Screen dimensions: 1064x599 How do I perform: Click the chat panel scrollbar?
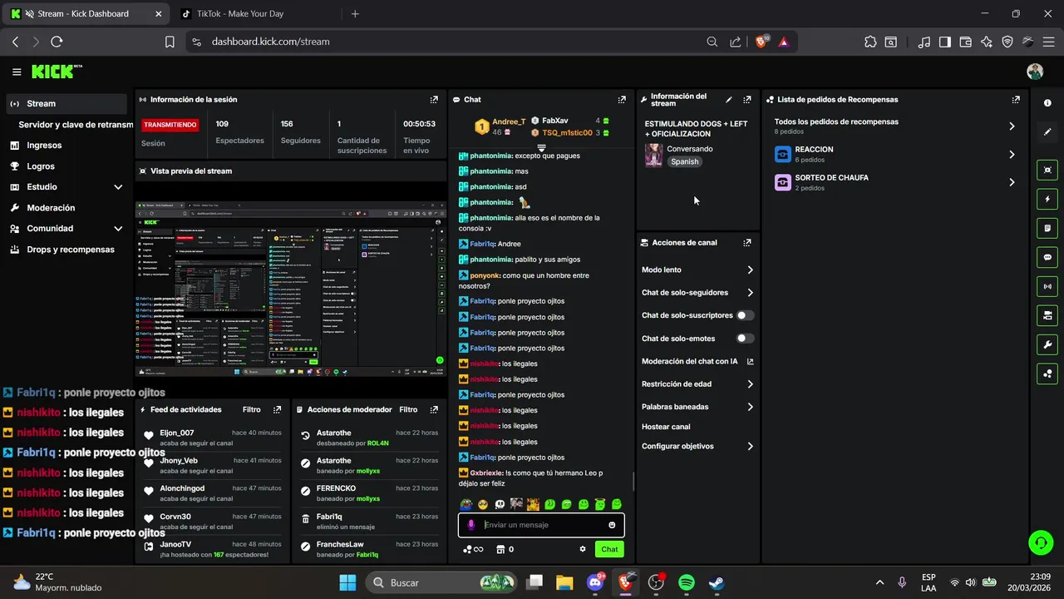tap(633, 482)
